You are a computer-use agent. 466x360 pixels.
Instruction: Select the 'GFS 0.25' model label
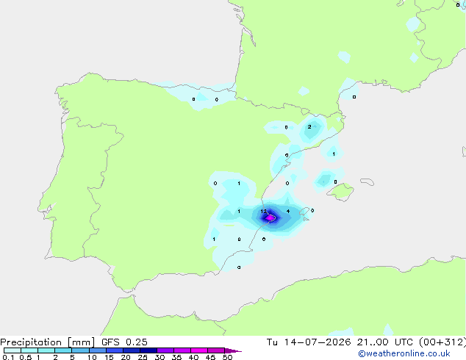[124, 342]
